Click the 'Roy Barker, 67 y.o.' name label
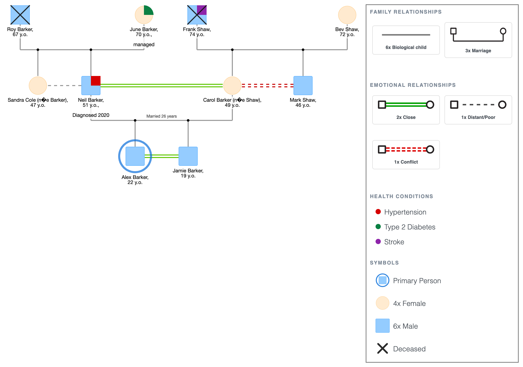 (x=20, y=32)
